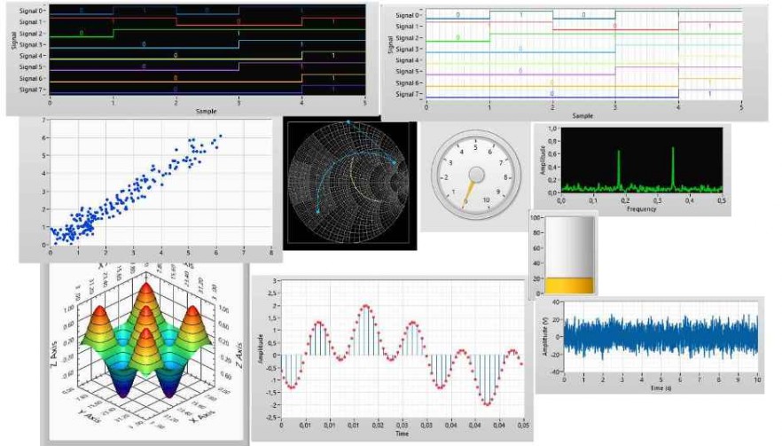Click the 10 tick on noise graph time axis
The image size is (782, 446).
click(x=757, y=379)
